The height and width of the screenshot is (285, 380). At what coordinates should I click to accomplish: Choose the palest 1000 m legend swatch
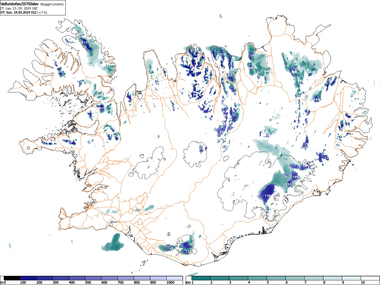(175, 278)
